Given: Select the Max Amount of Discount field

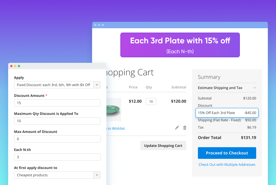Looking at the screenshot, I should tap(57, 139).
